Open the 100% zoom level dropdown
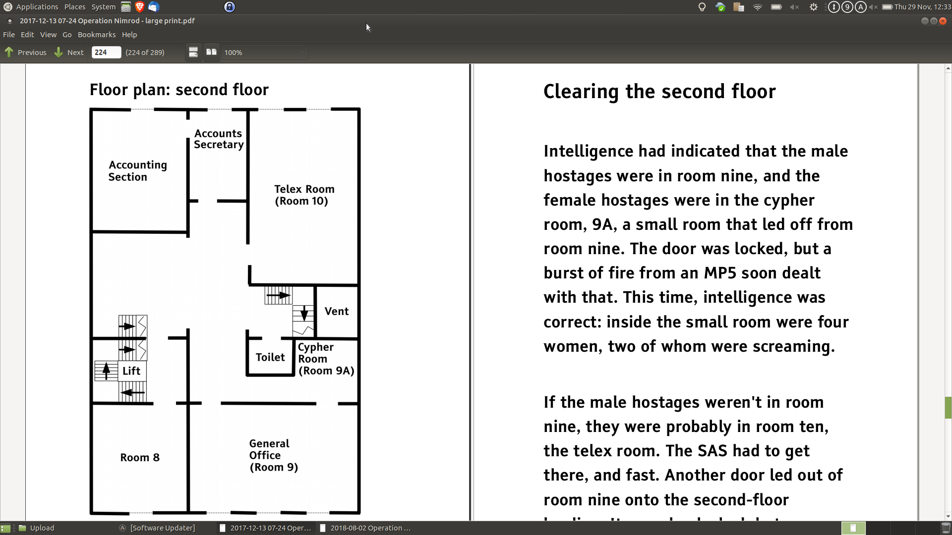The width and height of the screenshot is (952, 535). click(x=264, y=53)
